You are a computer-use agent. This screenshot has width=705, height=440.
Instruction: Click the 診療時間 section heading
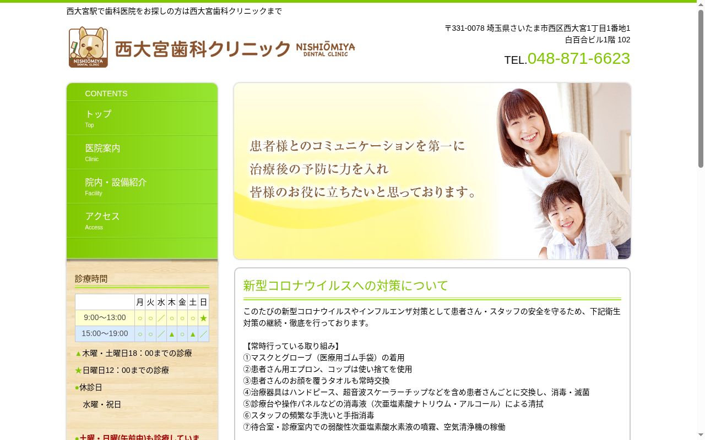[91, 279]
